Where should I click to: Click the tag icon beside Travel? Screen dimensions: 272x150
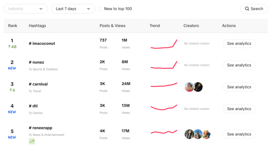click(30, 91)
